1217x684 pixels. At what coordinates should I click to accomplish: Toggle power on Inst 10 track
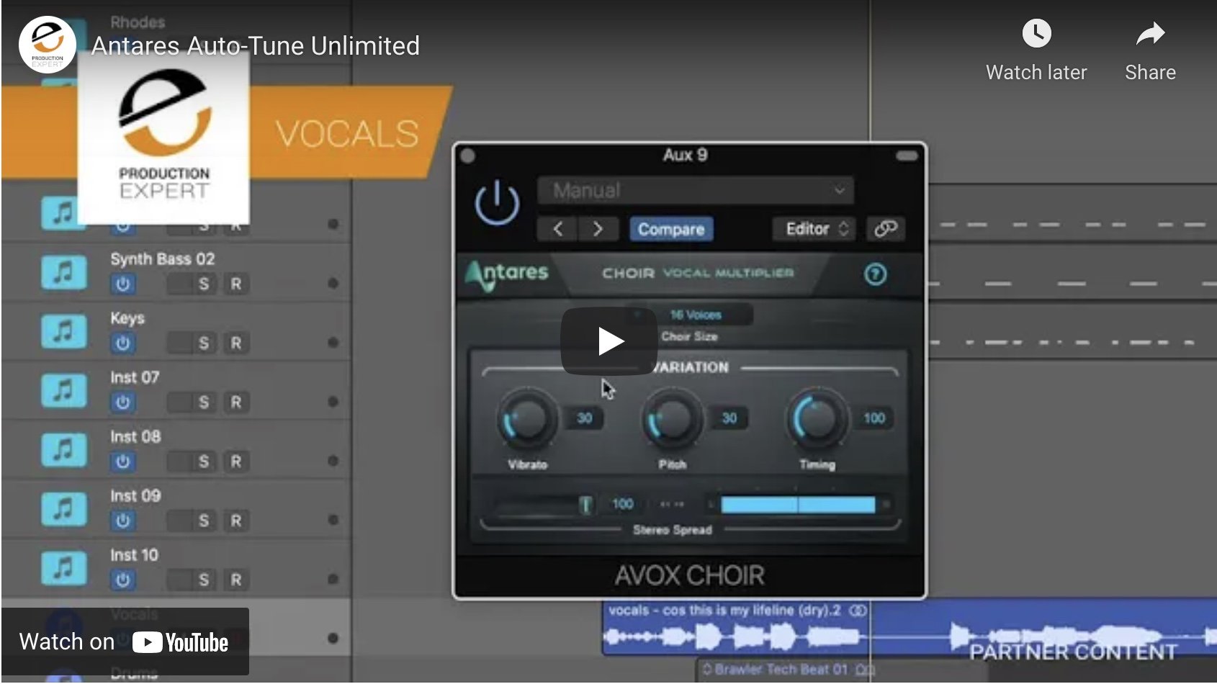point(122,579)
